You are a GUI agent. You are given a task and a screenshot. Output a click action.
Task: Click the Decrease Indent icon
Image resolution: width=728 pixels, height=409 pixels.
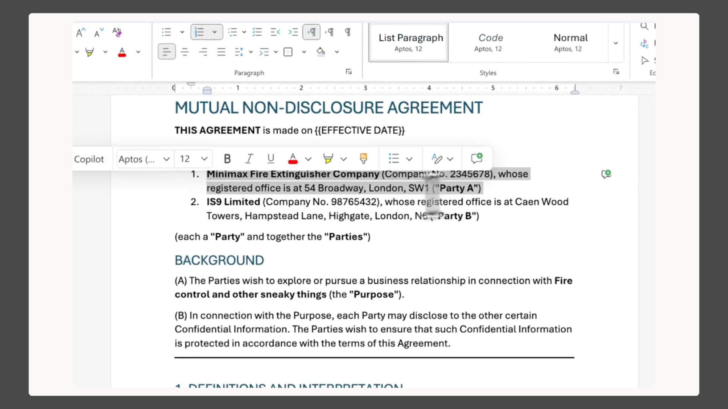[x=275, y=32]
